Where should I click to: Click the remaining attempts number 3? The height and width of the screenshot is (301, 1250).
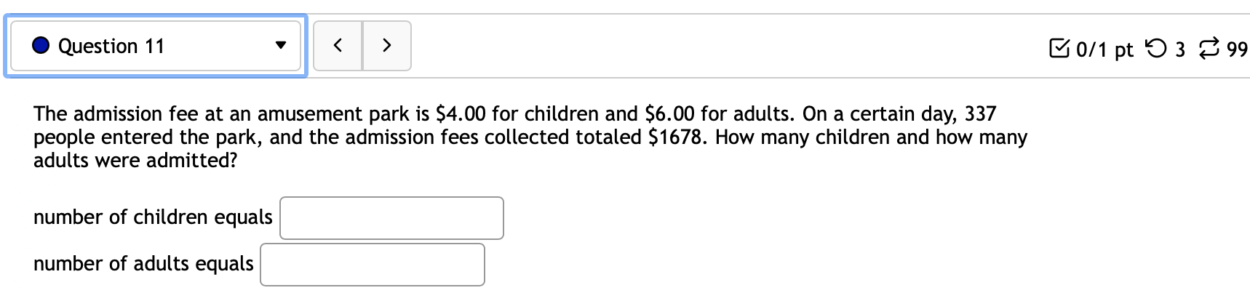pos(1179,49)
